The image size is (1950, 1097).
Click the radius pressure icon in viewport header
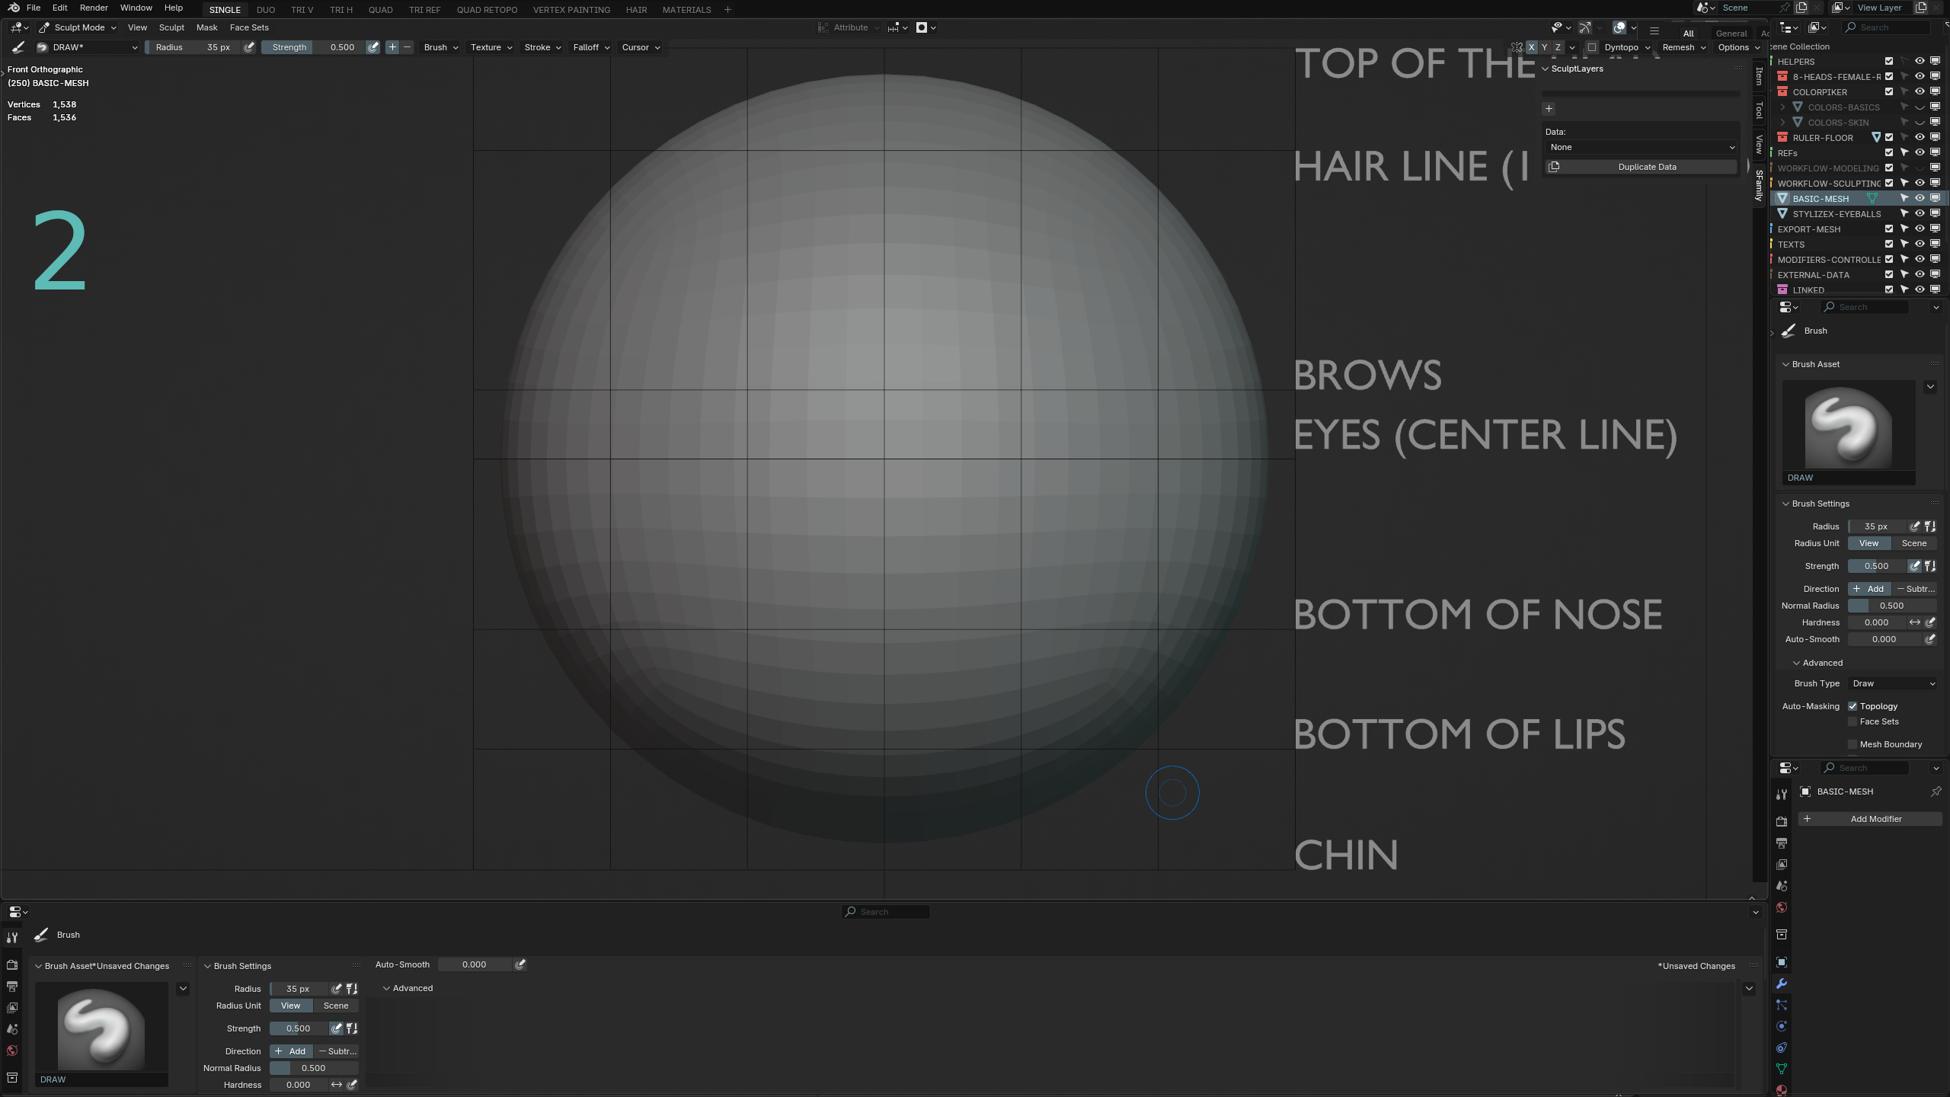tap(249, 47)
